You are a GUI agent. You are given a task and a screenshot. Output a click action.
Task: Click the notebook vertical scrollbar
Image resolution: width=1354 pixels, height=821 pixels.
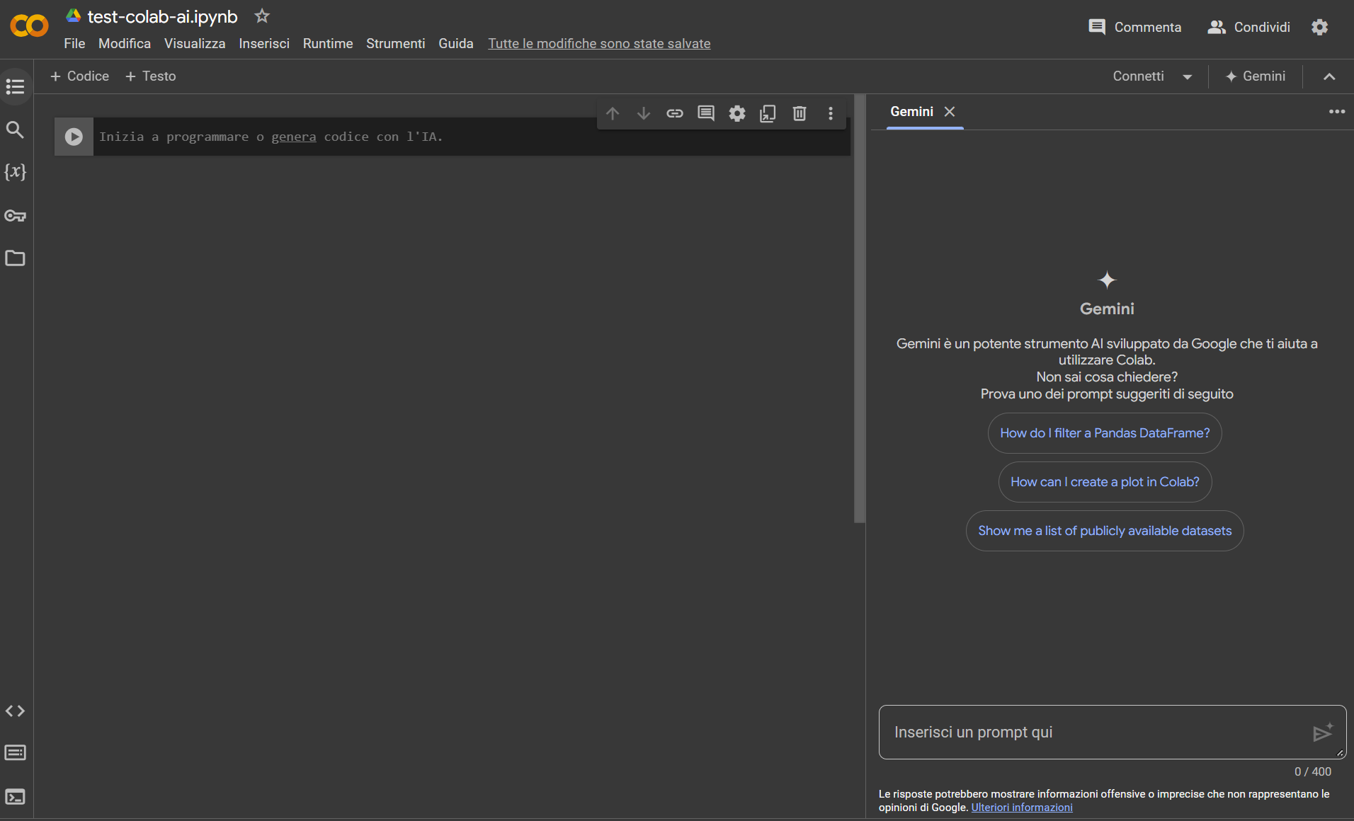[860, 309]
